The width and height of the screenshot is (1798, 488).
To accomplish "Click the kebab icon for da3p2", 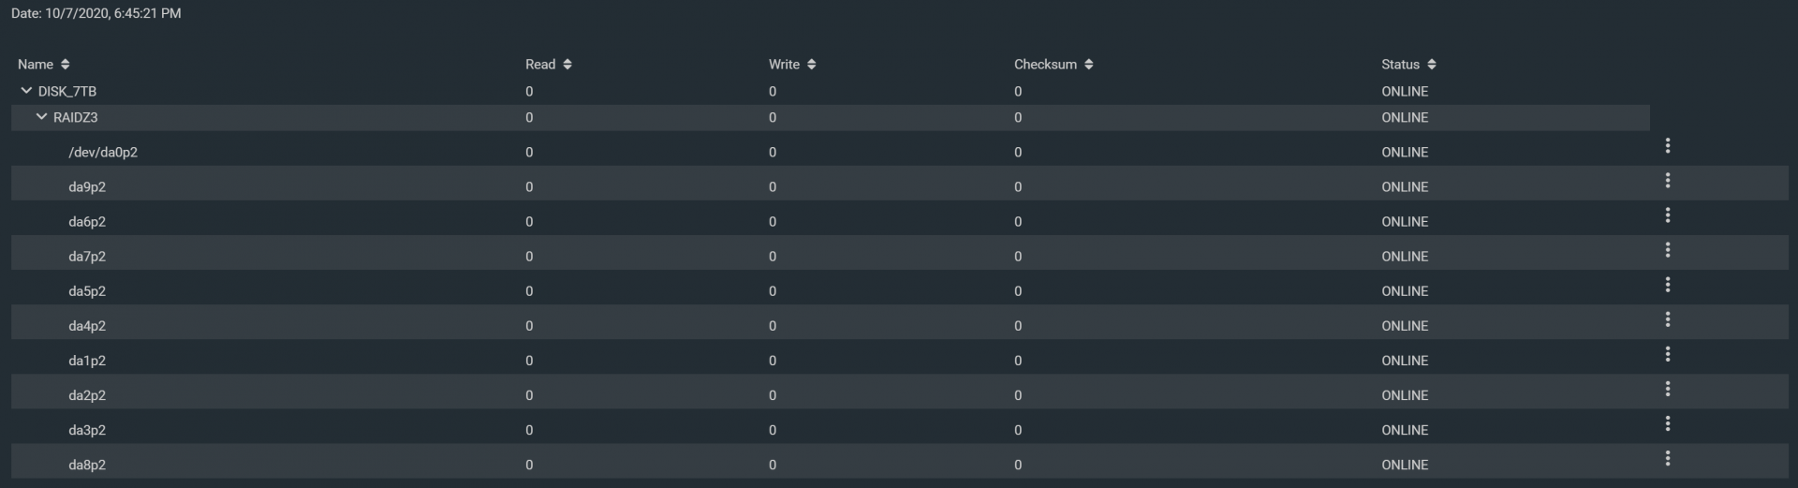I will point(1667,423).
